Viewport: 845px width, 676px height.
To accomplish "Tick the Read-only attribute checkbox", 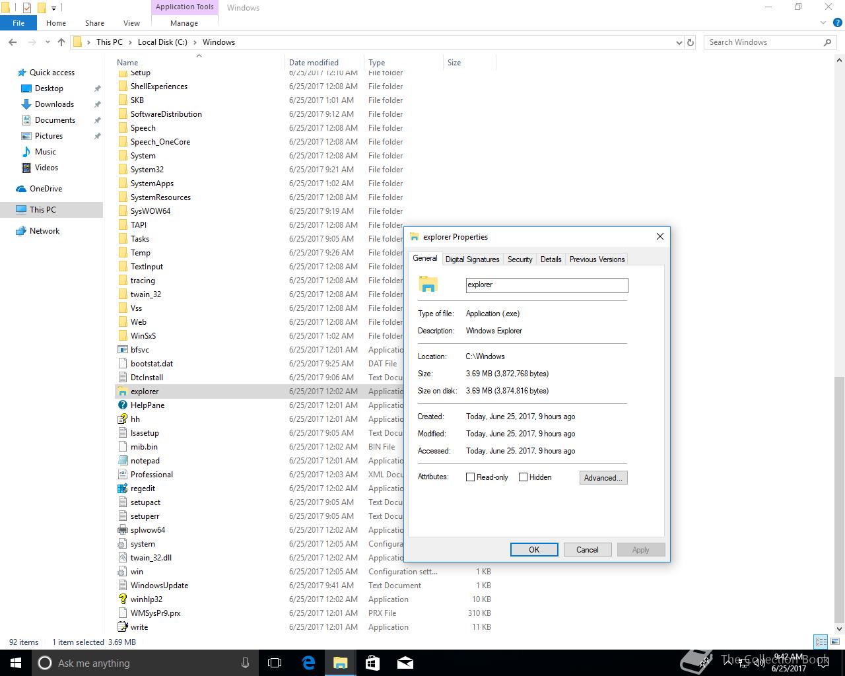I will click(x=471, y=477).
